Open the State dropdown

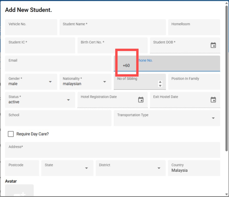[86, 168]
